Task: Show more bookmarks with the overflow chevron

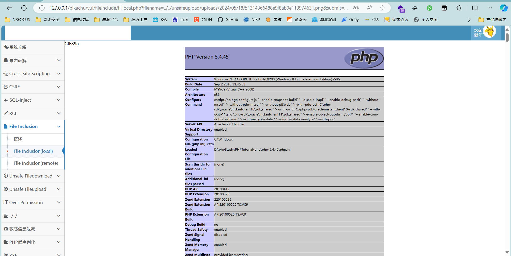Action: (469, 20)
